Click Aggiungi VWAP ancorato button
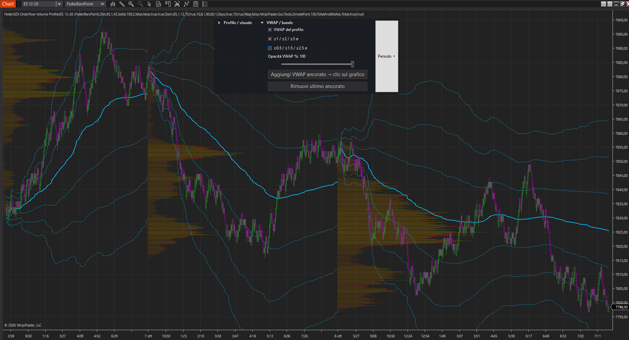Image resolution: width=629 pixels, height=340 pixels. coord(318,74)
